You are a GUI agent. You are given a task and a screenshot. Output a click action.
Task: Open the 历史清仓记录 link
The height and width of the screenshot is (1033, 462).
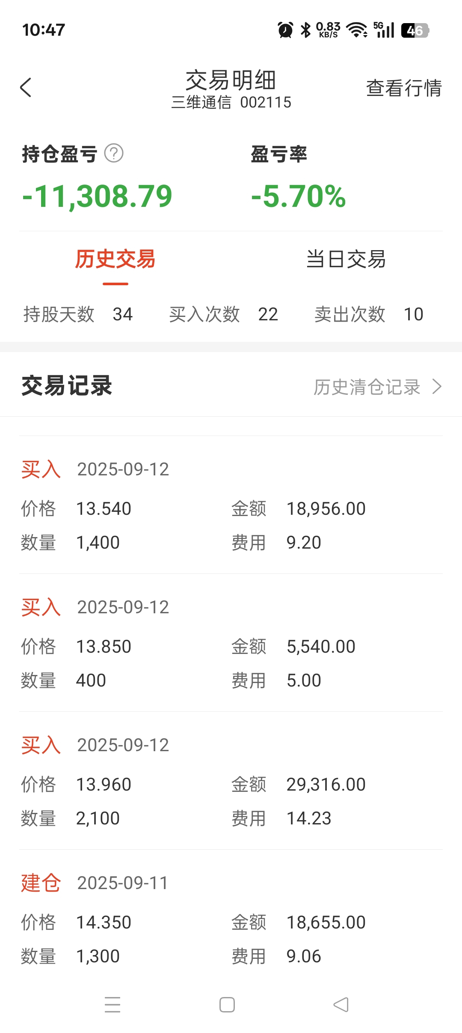tap(367, 387)
